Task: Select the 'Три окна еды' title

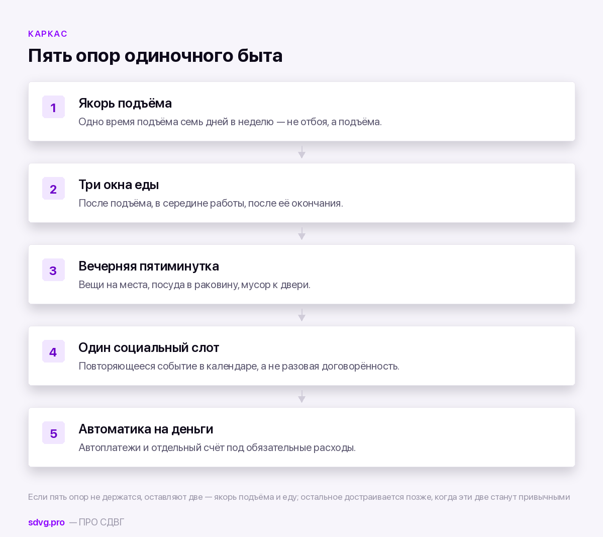Action: tap(119, 185)
